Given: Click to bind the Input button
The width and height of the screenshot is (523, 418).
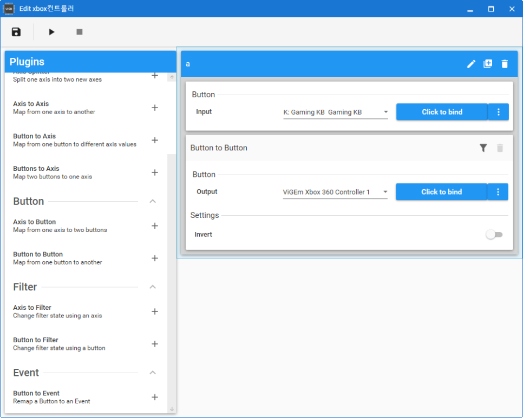Looking at the screenshot, I should click(x=442, y=112).
